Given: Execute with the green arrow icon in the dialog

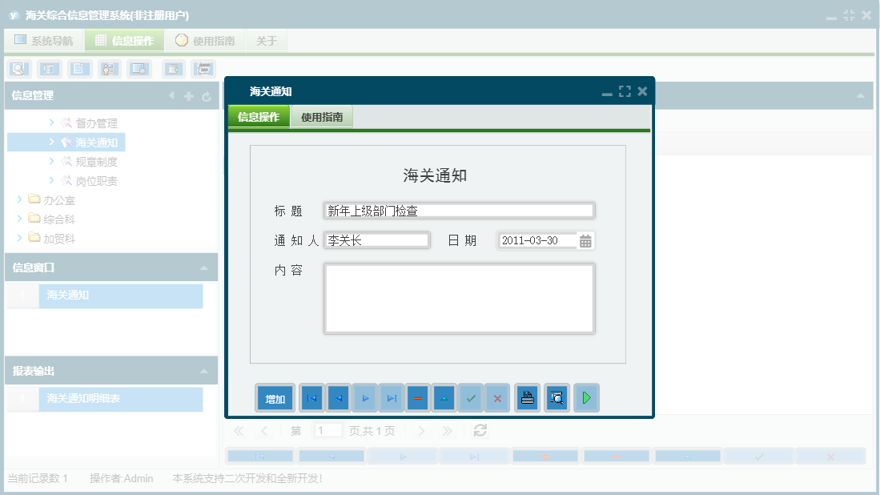Looking at the screenshot, I should (x=586, y=397).
